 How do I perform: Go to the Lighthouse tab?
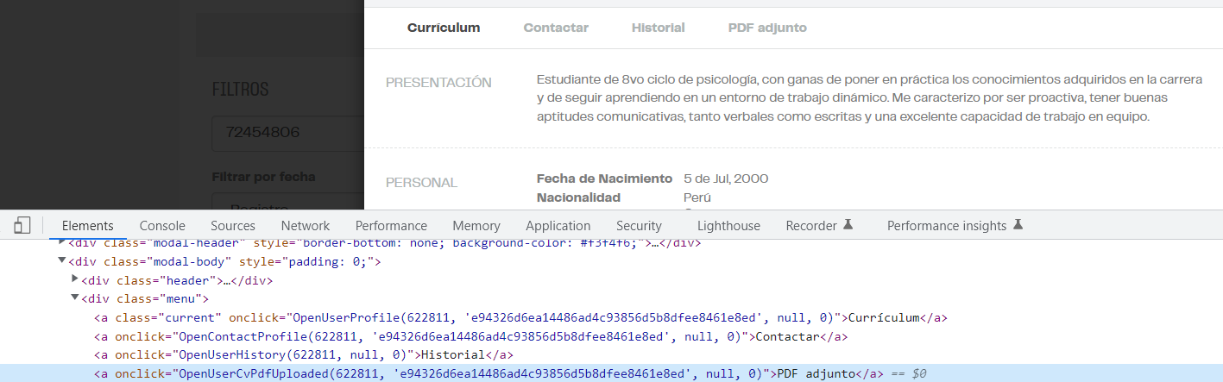[x=728, y=225]
